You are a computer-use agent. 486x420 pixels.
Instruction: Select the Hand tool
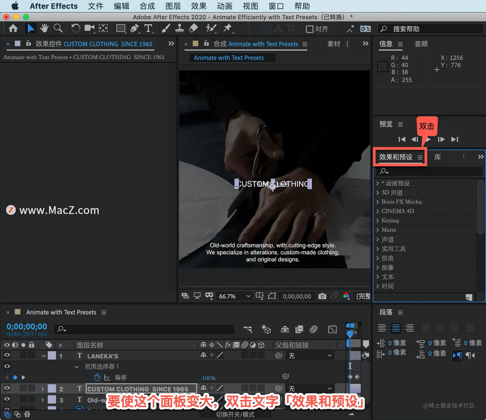point(44,29)
